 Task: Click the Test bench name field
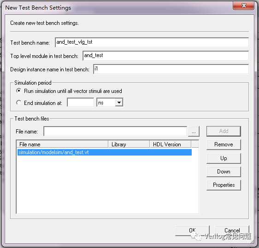click(152, 42)
